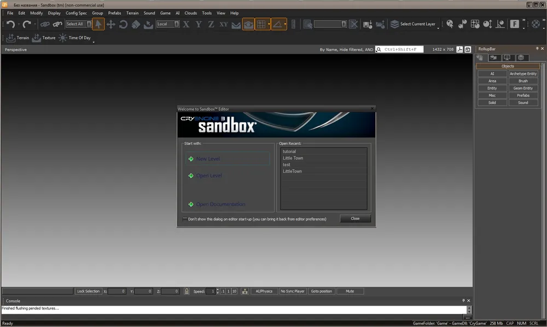Toggle the Mute sound button
This screenshot has height=327, width=547.
tap(350, 291)
